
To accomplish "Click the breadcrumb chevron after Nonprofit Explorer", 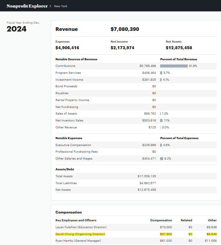I will (x=50, y=6).
